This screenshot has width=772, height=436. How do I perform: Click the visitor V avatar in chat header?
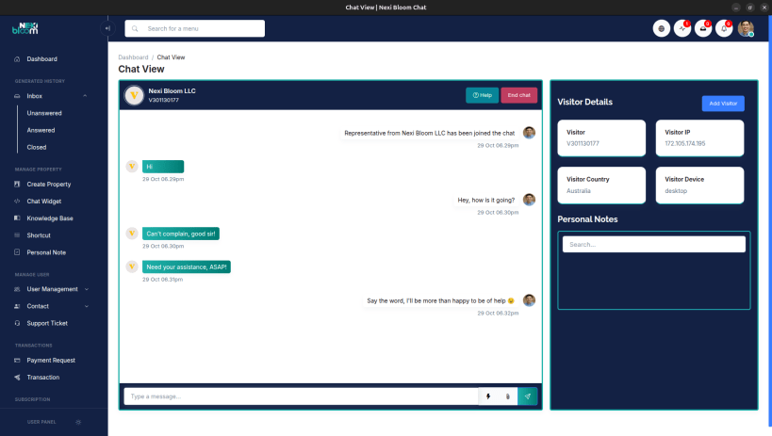(134, 95)
